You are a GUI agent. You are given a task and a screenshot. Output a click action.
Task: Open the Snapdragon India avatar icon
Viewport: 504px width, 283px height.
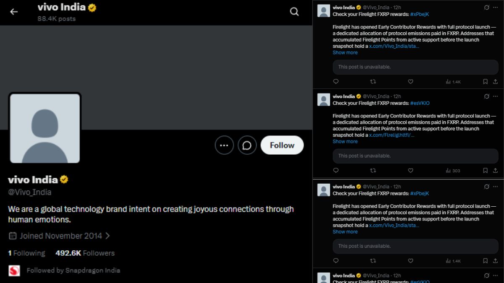tap(14, 270)
